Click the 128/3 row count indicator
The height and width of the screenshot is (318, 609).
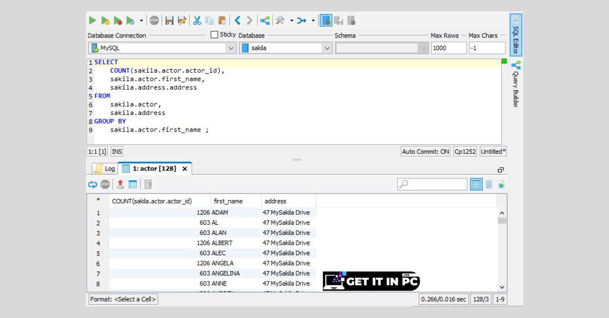pos(481,299)
